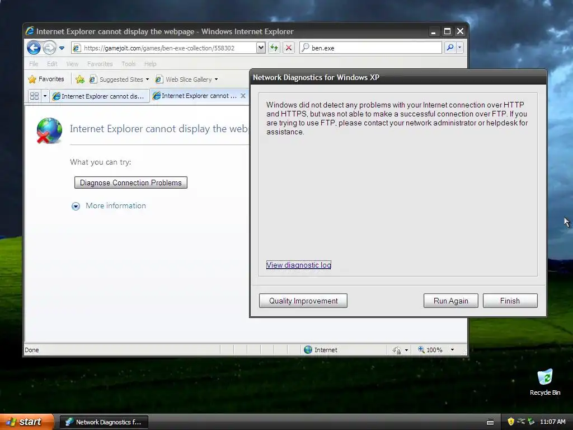Click the ben.exe search box

370,48
